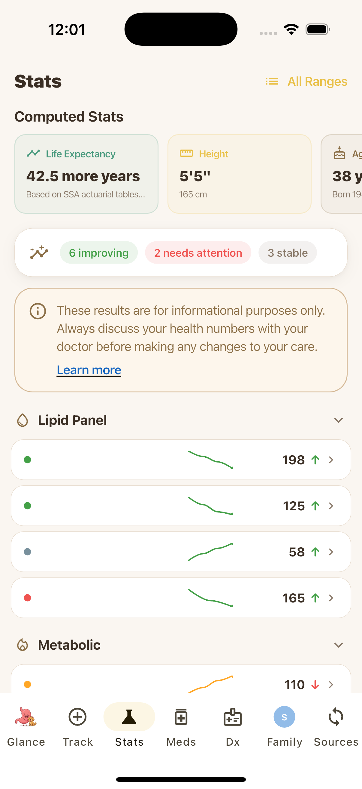Click the Metabolic flame icon

pos(23,645)
